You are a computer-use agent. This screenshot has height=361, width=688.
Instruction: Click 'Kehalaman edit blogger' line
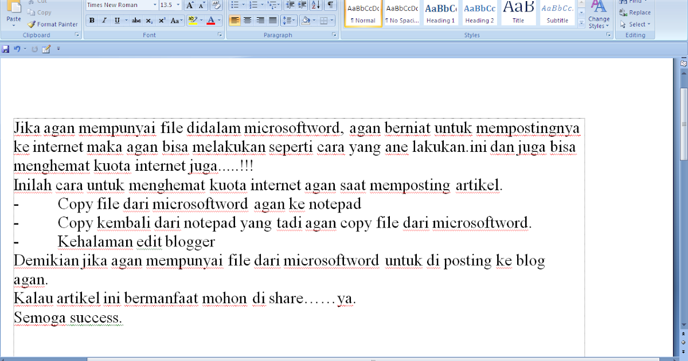[136, 241]
